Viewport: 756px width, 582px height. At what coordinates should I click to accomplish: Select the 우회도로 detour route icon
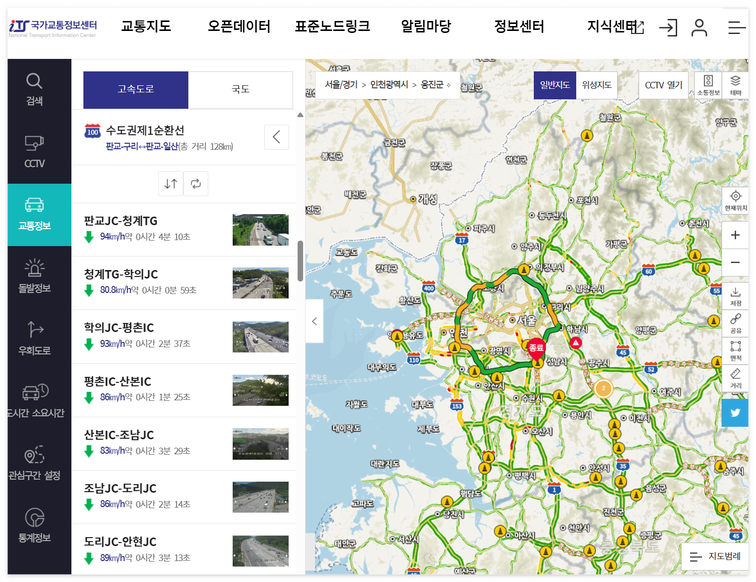(x=33, y=338)
